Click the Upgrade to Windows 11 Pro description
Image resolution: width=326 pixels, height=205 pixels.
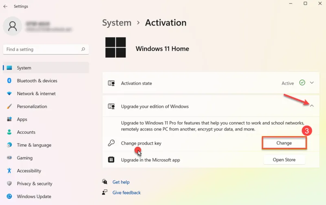(x=213, y=126)
